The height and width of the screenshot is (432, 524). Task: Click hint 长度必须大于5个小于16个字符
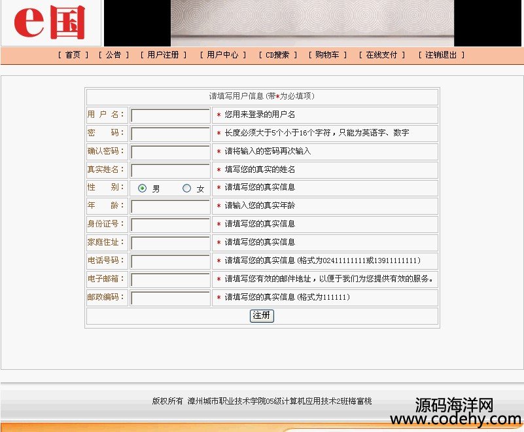tap(317, 133)
